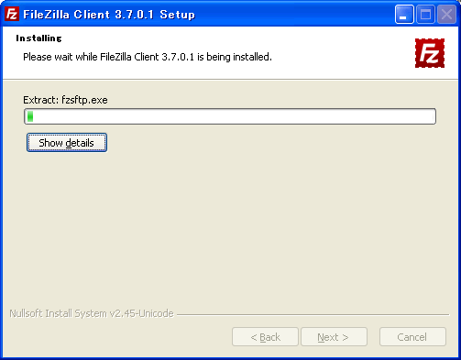The image size is (461, 360).
Task: Click the disabled close window button
Action: tap(446, 15)
